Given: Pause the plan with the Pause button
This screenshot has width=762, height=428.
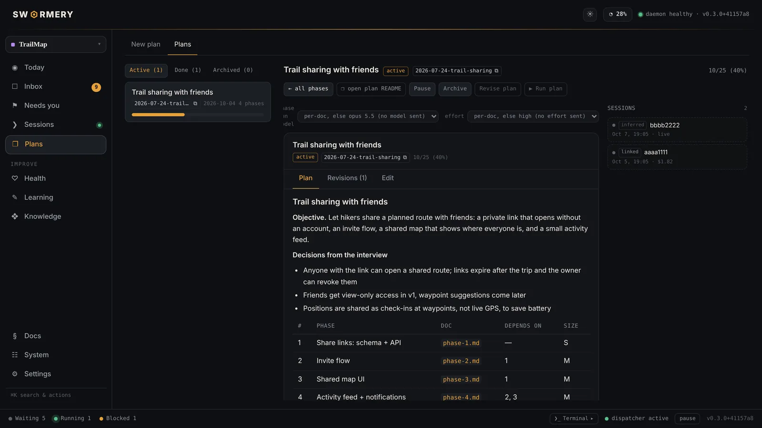Looking at the screenshot, I should 422,89.
